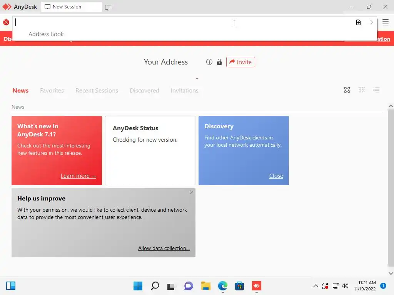Viewport: 394px width, 295px height.
Task: Add a new session tab with plus-monitor icon
Action: tap(108, 8)
